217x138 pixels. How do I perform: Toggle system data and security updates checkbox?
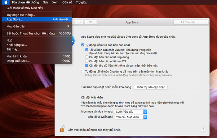(x=87, y=65)
